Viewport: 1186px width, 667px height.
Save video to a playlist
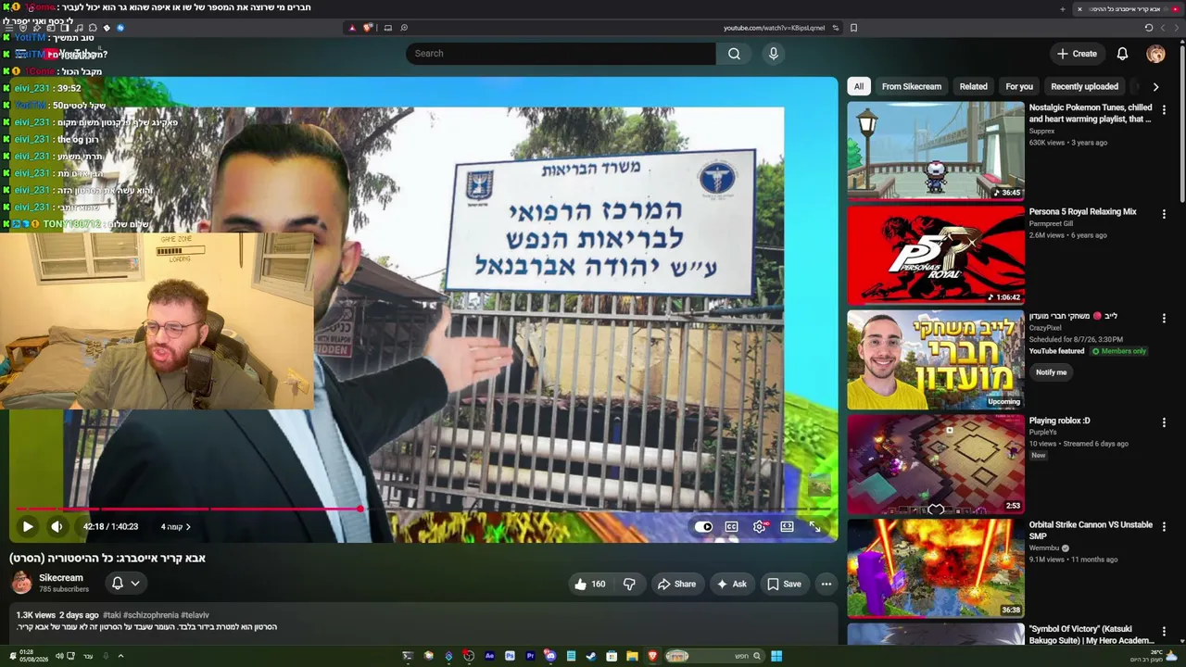[x=784, y=584]
